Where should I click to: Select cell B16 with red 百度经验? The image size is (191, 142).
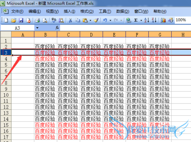pyautogui.click(x=45, y=131)
